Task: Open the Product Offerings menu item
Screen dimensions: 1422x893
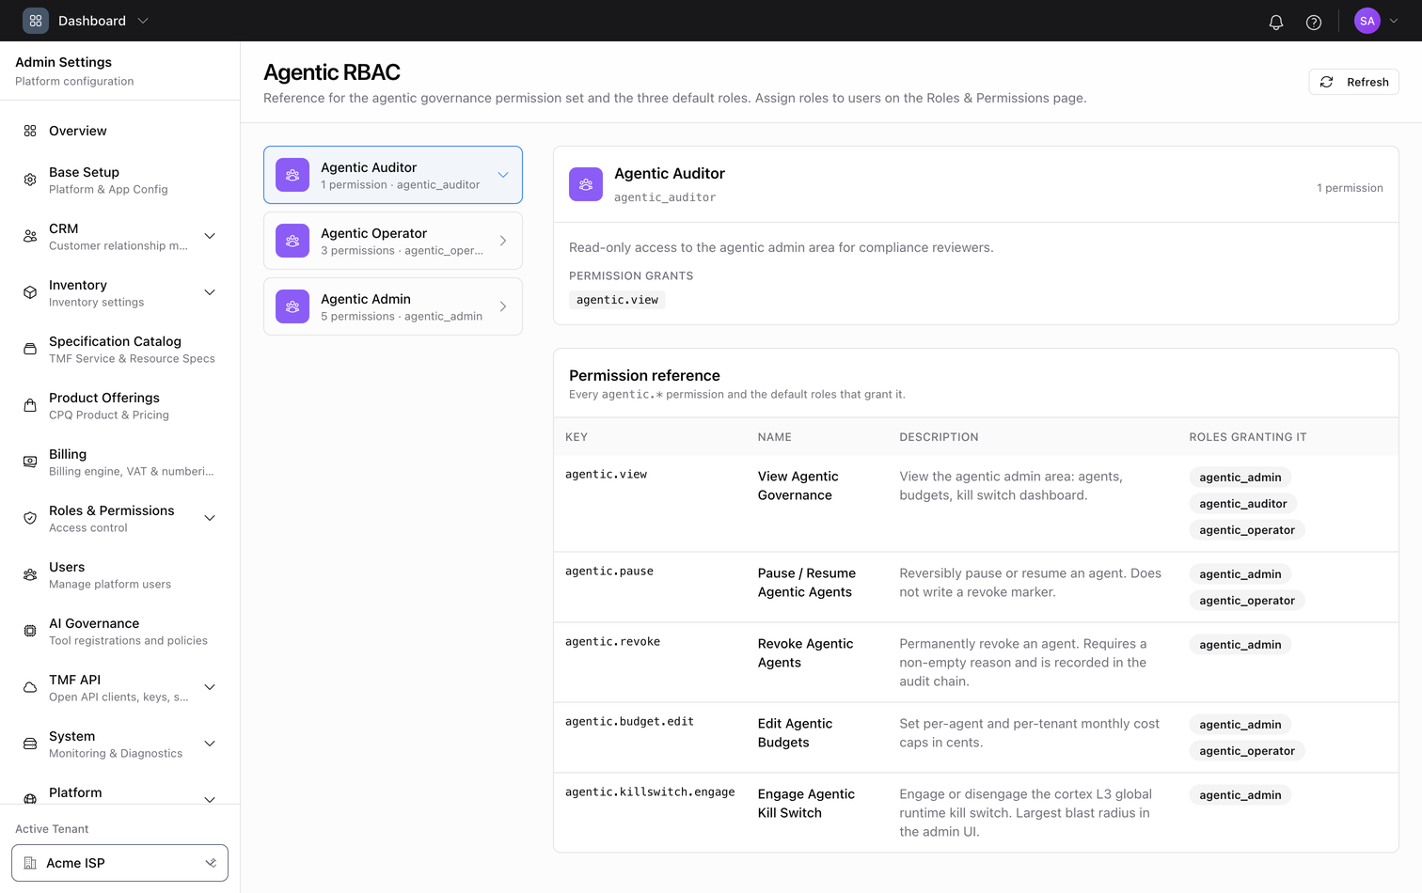Action: 119,405
